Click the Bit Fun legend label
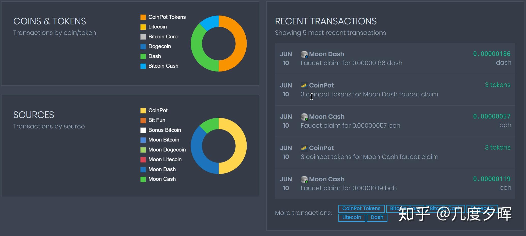 [x=157, y=120]
